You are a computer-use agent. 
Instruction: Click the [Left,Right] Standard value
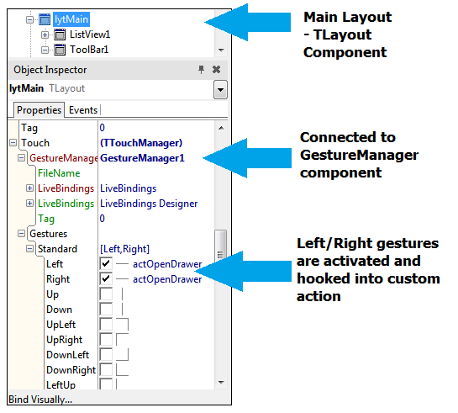[x=124, y=249]
